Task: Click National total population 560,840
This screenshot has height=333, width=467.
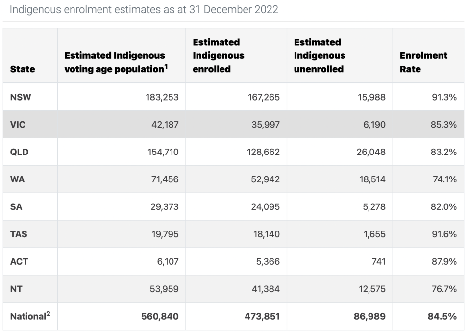Action: click(160, 317)
